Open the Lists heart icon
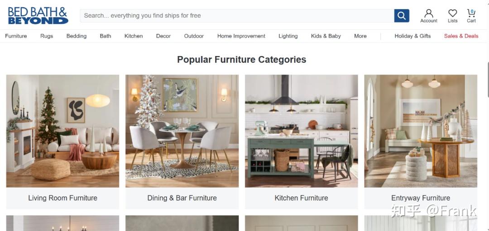The height and width of the screenshot is (231, 489). click(x=452, y=16)
